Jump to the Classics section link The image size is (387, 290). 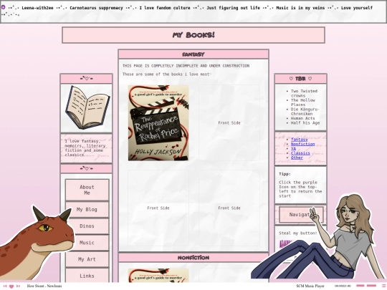pyautogui.click(x=300, y=153)
